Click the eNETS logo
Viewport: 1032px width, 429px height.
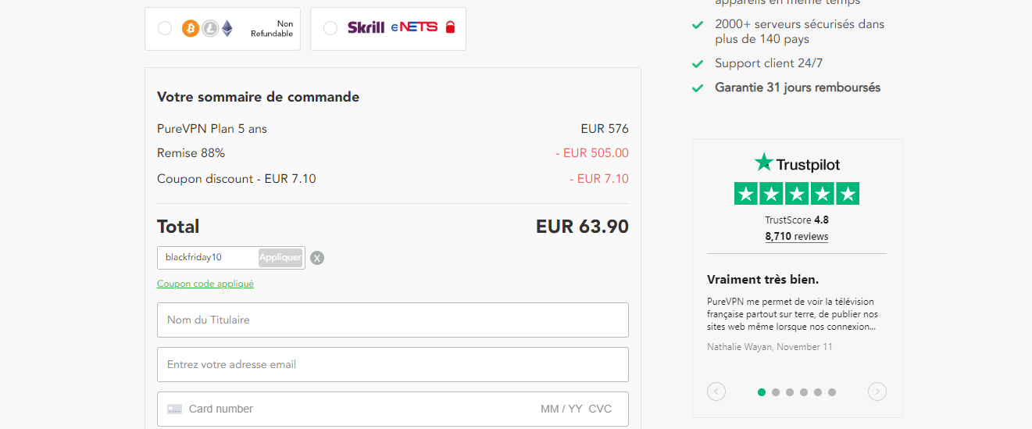click(x=414, y=28)
